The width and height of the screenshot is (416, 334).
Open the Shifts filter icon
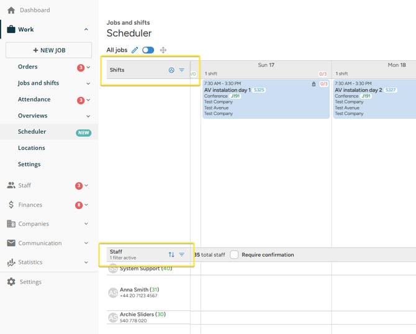tap(182, 70)
